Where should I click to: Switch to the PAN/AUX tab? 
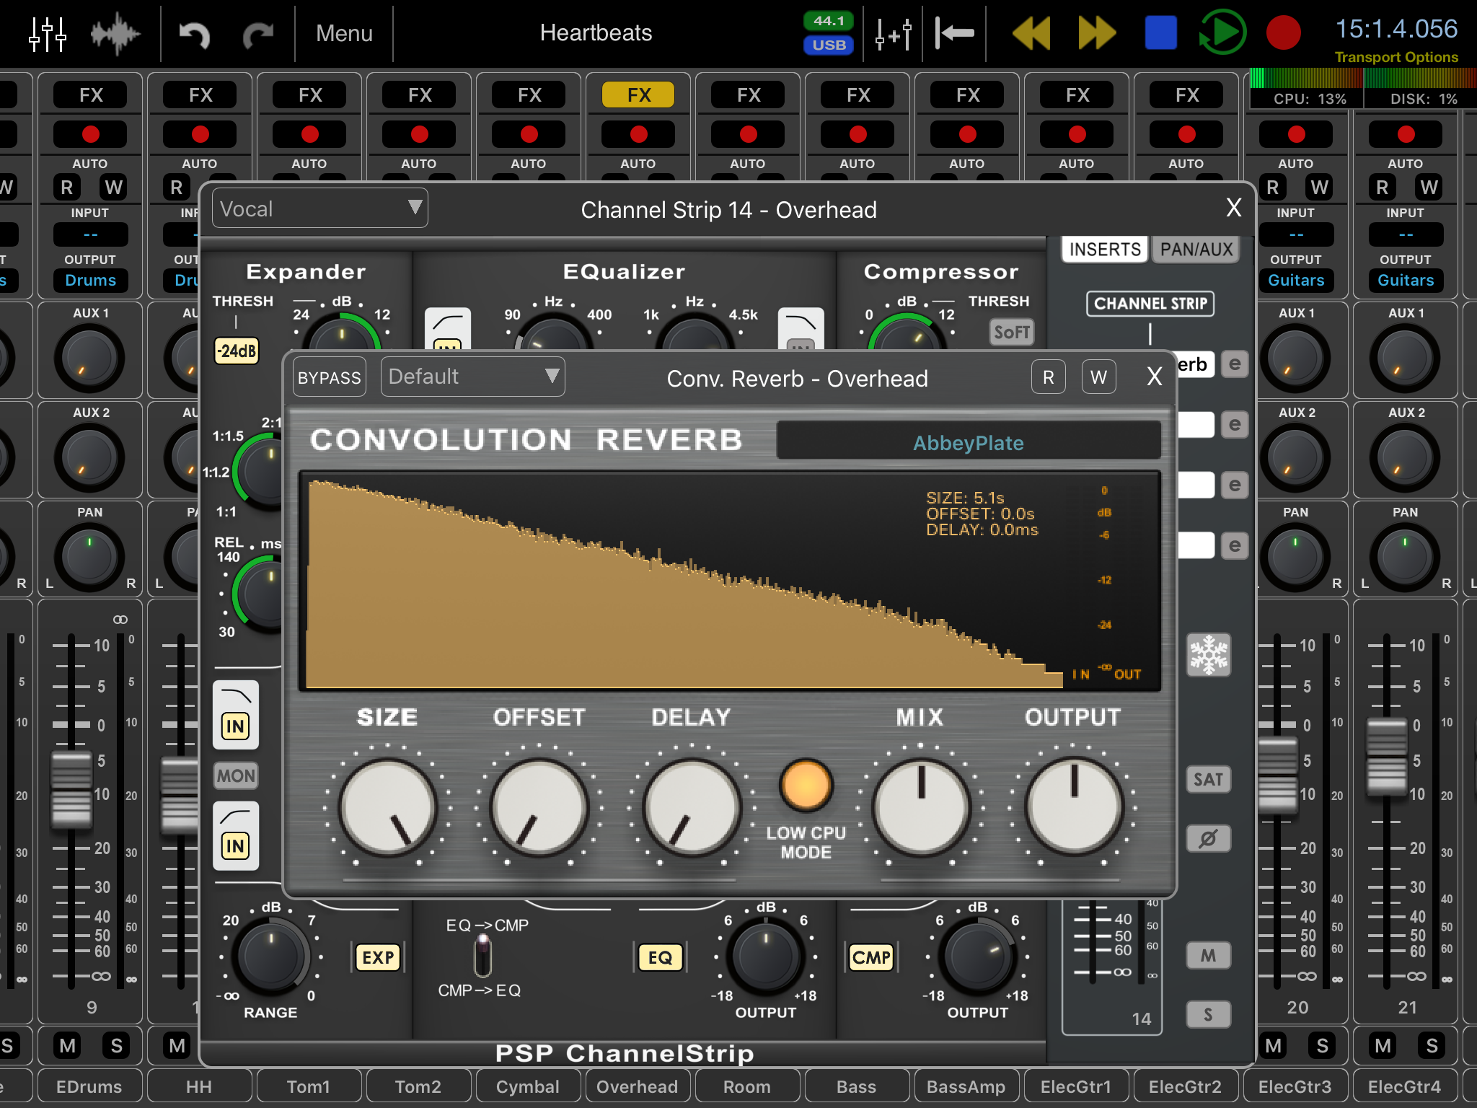1196,250
